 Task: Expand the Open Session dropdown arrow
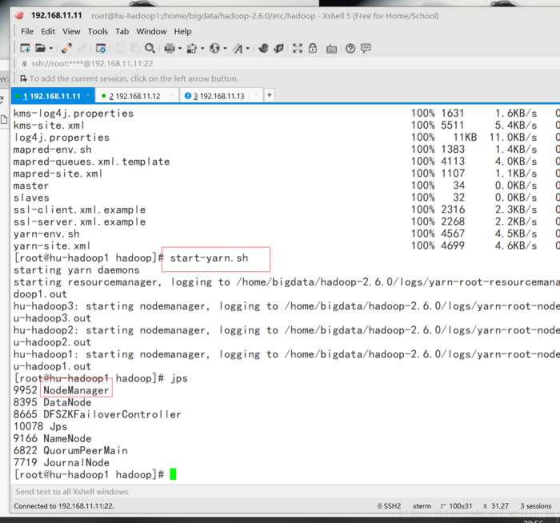[x=51, y=48]
